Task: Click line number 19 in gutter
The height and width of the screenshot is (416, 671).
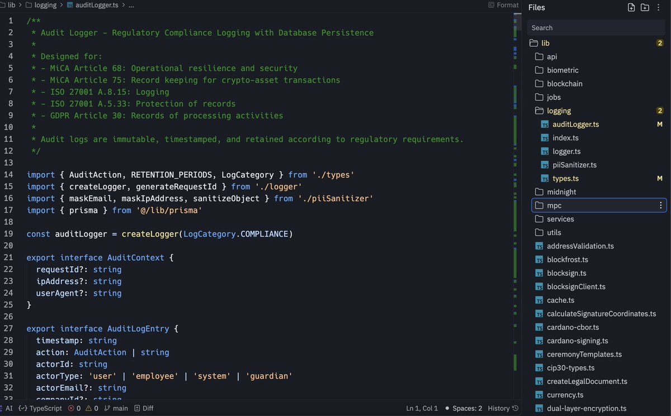Action: coord(8,234)
